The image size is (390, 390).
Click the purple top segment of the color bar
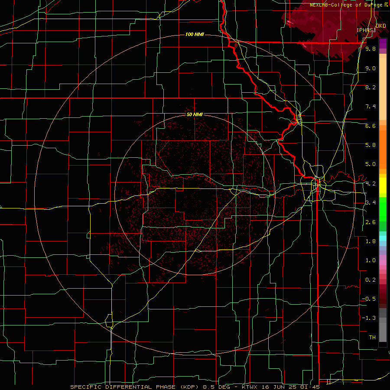pos(383,43)
